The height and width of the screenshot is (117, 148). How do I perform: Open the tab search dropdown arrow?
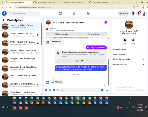[x=2, y=2]
